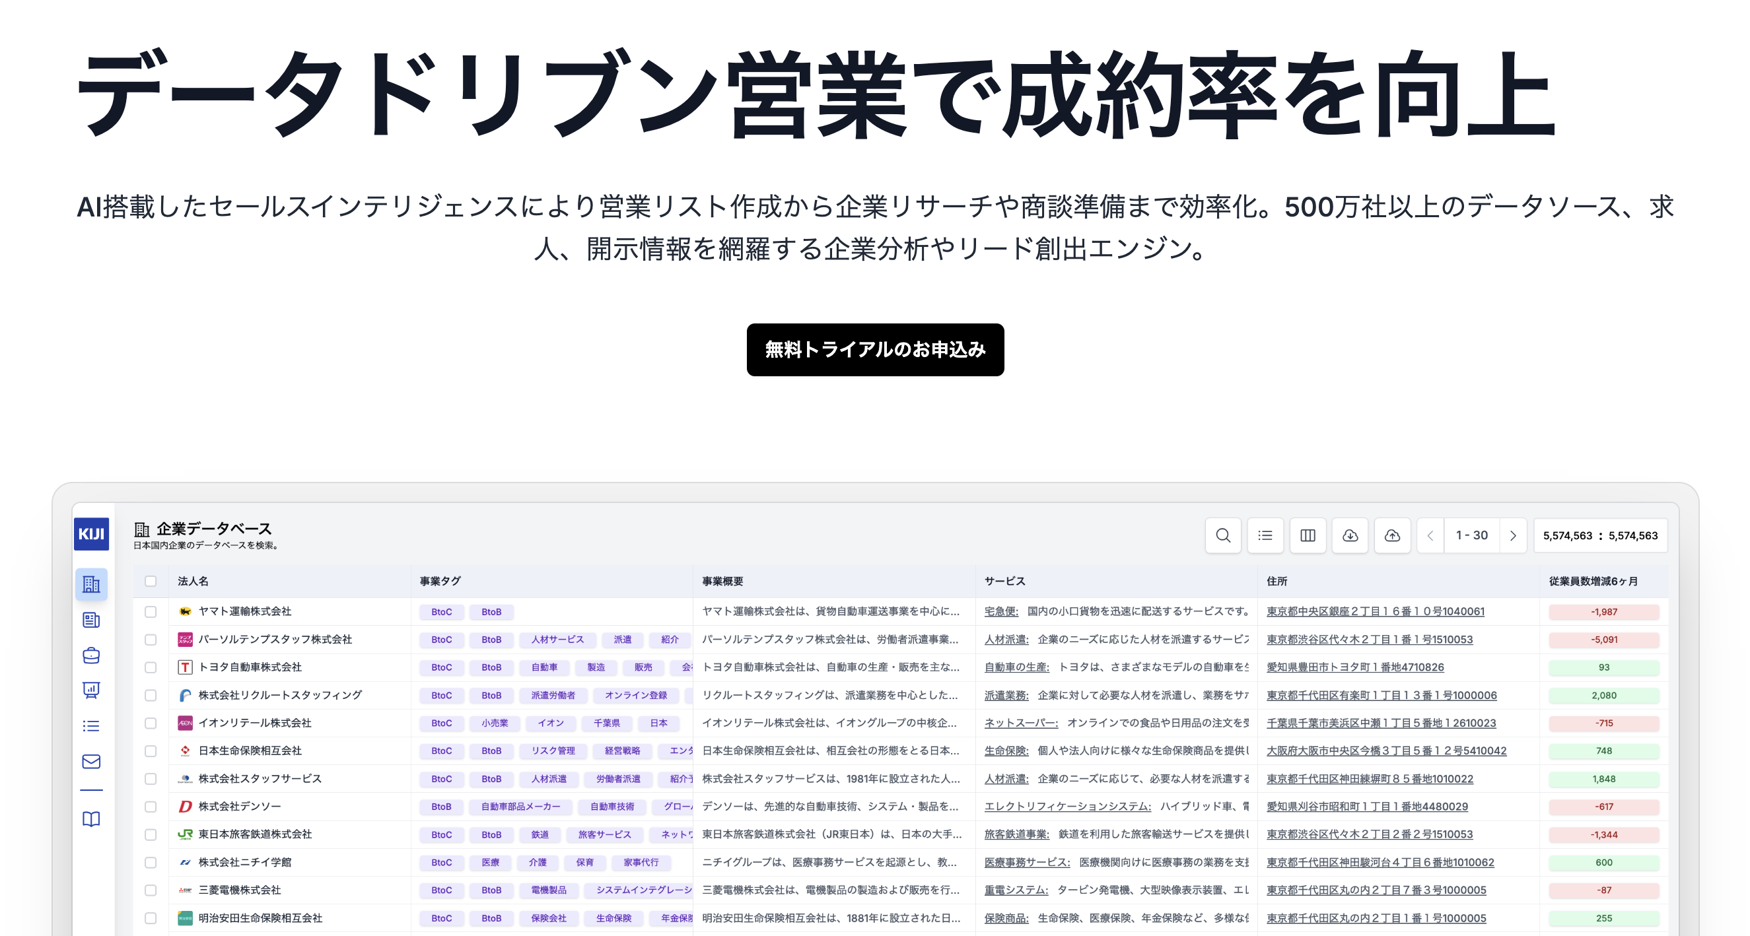Screen dimensions: 1750x936
Task: Click the スタッフサービス company logo icon
Action: pos(185,778)
